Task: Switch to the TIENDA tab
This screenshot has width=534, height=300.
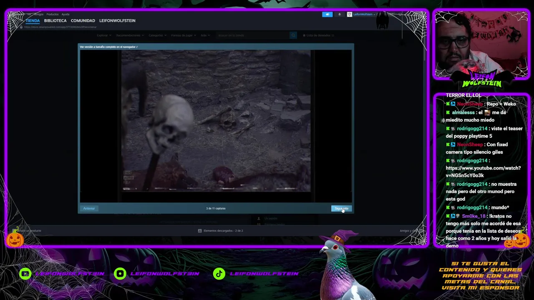Action: tap(33, 20)
